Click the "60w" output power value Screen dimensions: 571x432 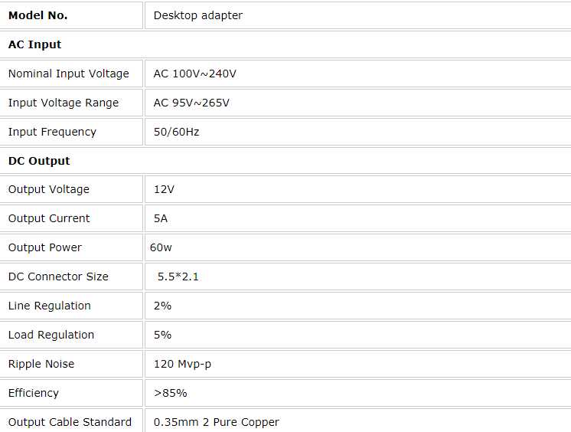coord(162,247)
